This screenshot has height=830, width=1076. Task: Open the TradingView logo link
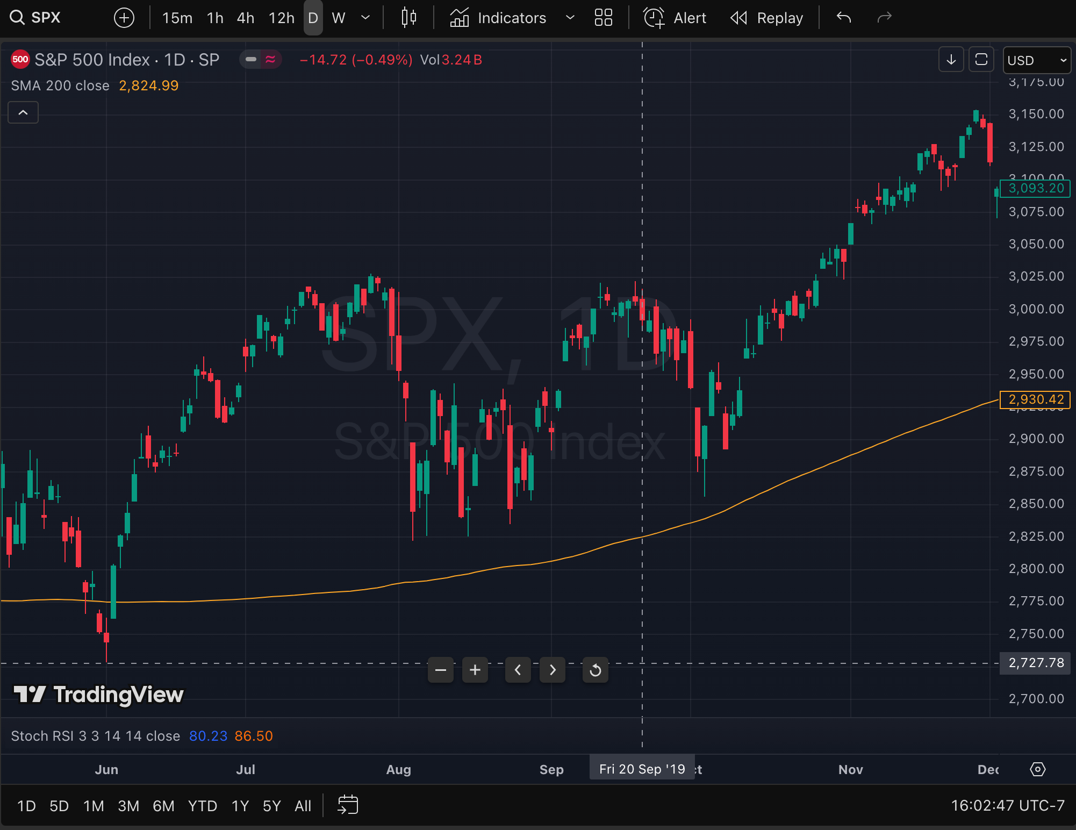(x=98, y=695)
